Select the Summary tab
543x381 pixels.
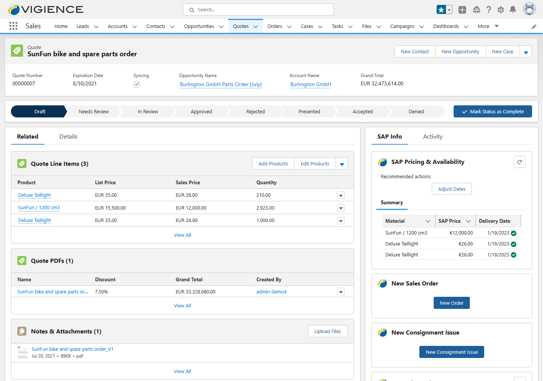click(392, 203)
